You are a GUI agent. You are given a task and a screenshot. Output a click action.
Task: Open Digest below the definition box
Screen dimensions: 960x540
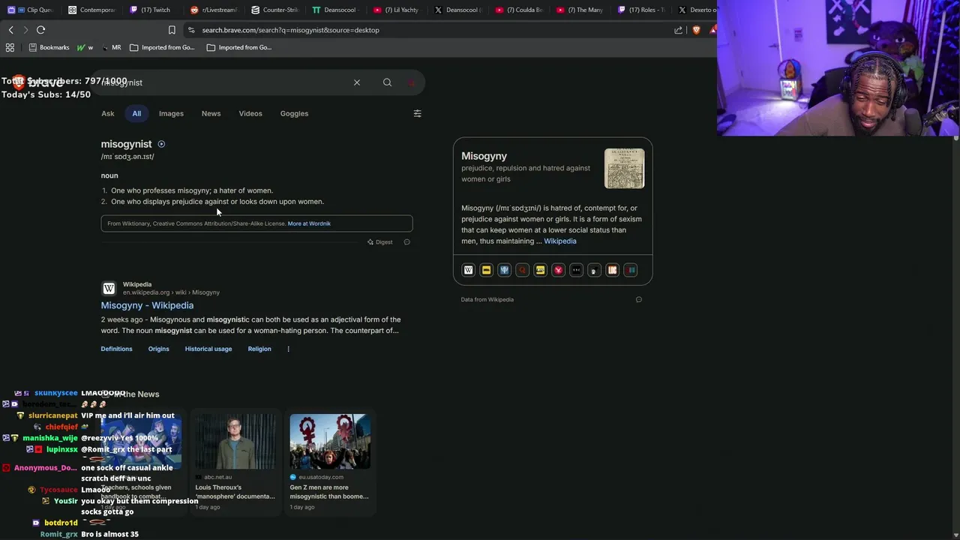380,242
